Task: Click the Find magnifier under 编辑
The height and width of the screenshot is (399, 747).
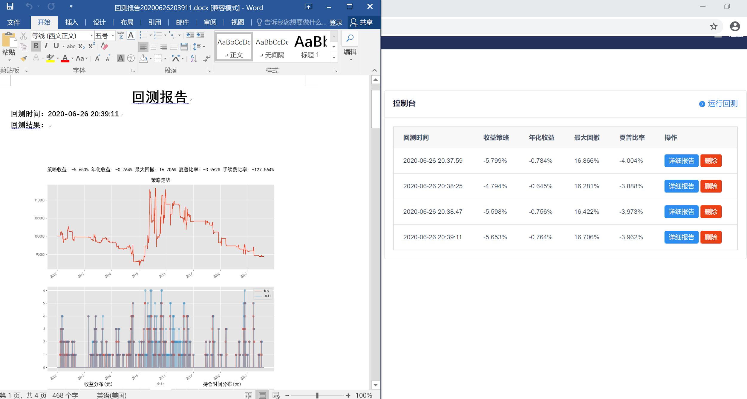Action: coord(350,38)
